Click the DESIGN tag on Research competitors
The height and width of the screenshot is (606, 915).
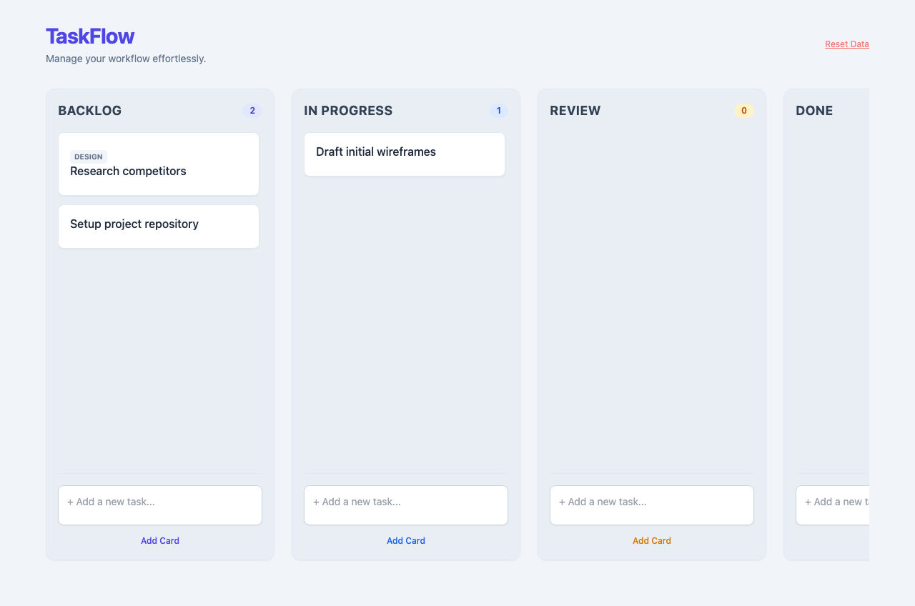88,157
